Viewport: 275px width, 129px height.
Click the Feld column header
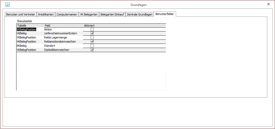tap(63, 26)
